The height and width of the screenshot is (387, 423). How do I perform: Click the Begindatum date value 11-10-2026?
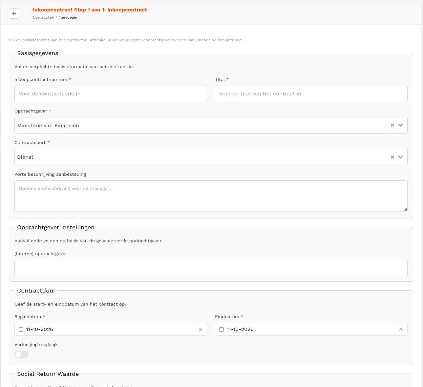click(x=40, y=329)
